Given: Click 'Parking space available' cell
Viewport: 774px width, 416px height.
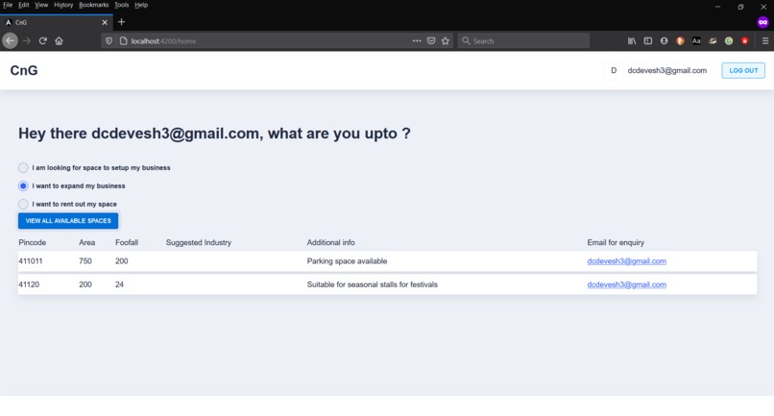Looking at the screenshot, I should (347, 261).
